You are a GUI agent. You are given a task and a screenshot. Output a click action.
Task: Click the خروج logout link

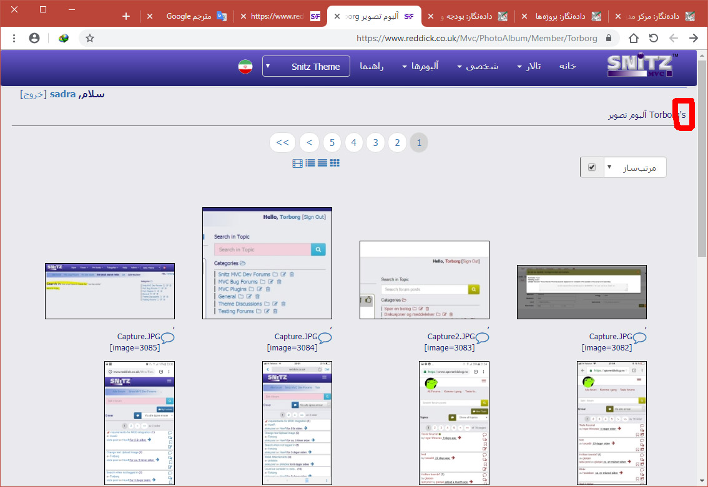32,94
